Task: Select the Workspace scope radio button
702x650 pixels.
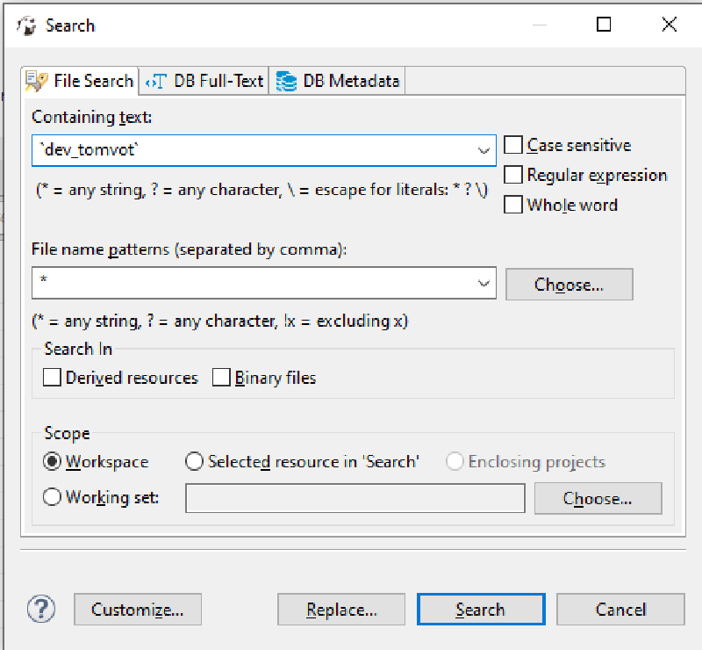Action: coord(53,461)
